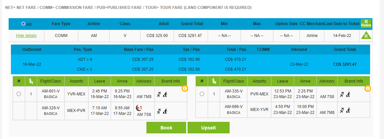
Task: Select the All radio button
Action: (x=23, y=24)
